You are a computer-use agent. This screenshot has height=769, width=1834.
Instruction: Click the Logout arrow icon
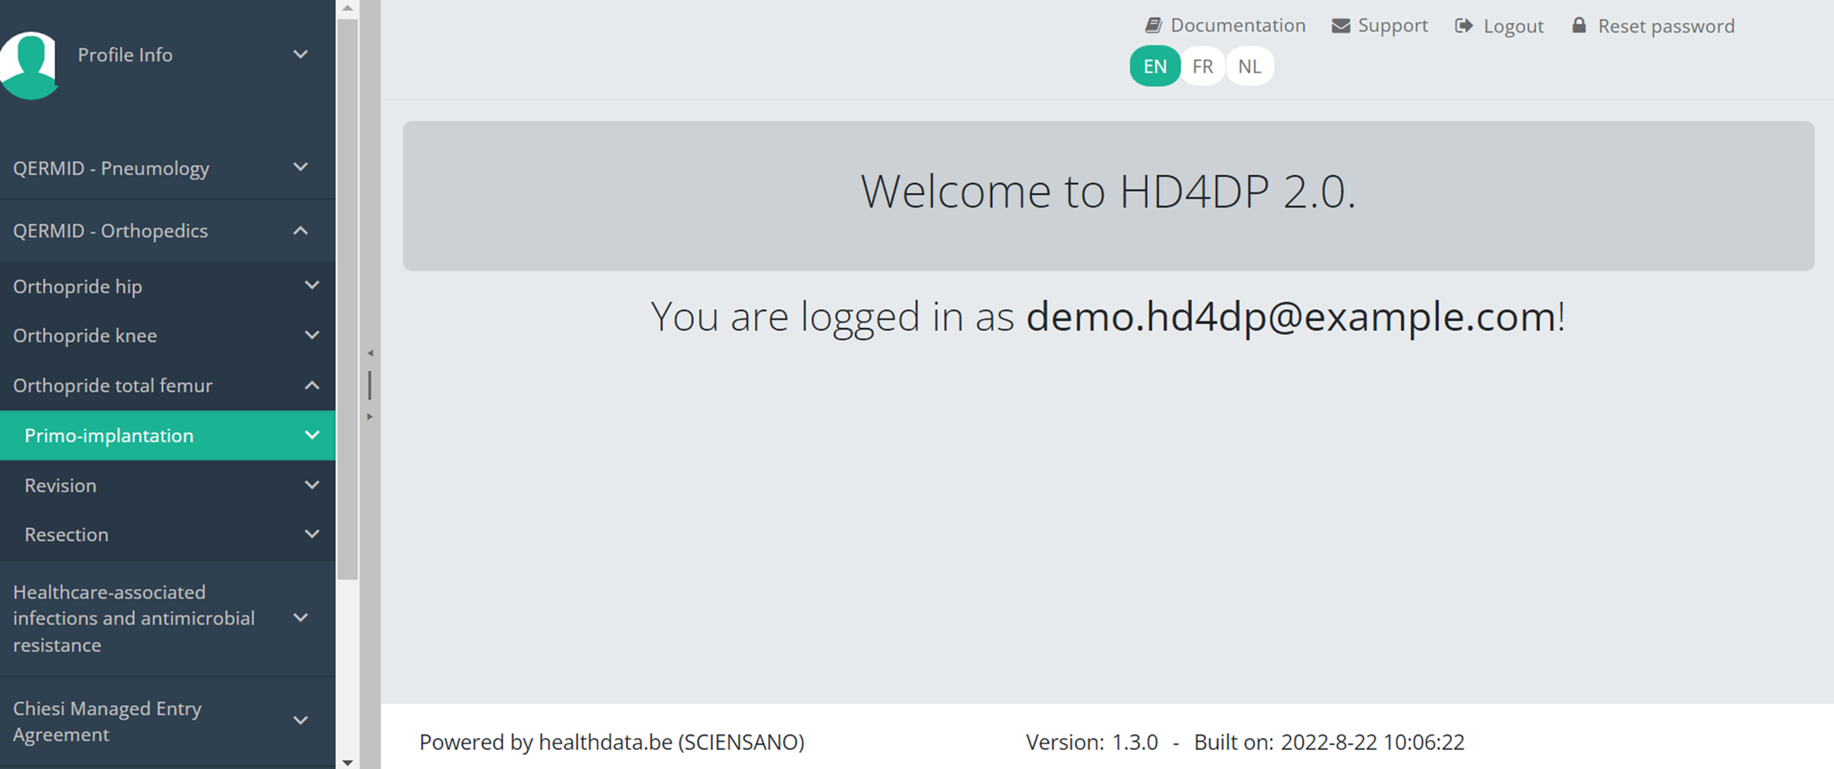tap(1464, 26)
